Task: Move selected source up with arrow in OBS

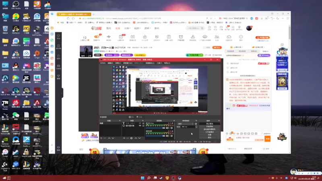Action: (136, 138)
